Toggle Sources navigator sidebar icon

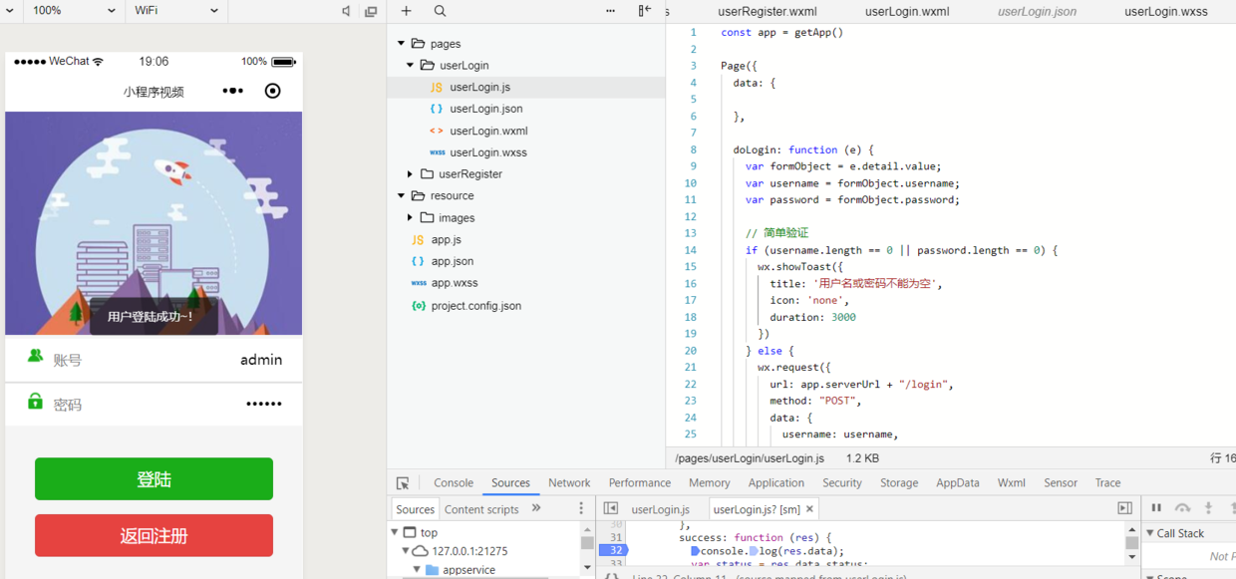(611, 508)
